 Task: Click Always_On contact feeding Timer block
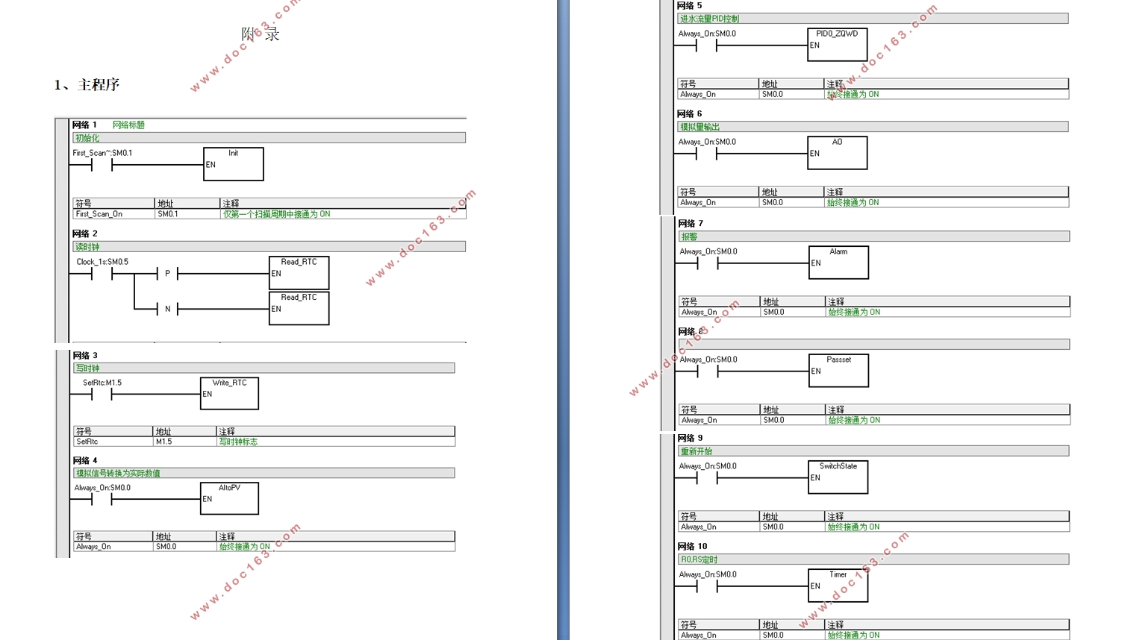pyautogui.click(x=707, y=586)
